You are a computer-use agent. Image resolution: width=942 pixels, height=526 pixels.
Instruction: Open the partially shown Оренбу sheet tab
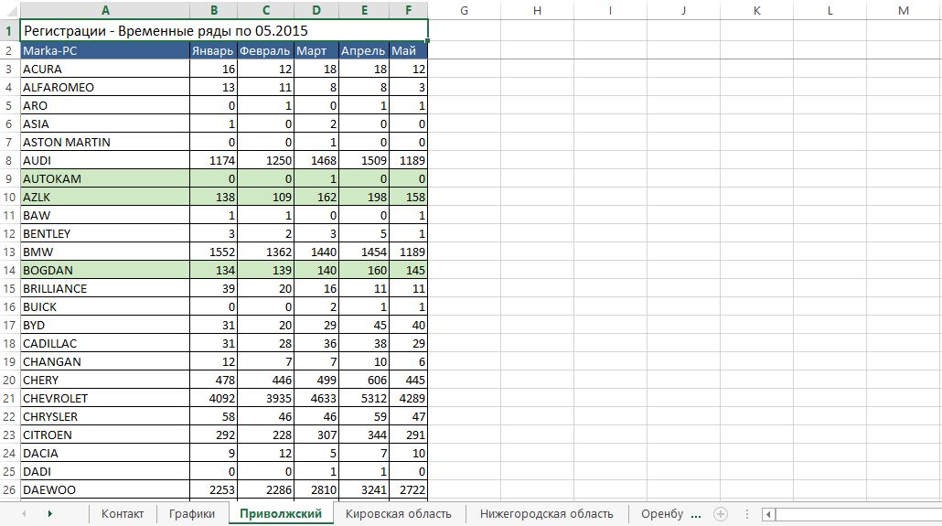(x=662, y=514)
